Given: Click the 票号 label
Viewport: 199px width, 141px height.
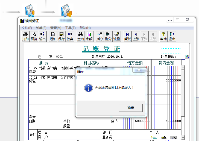Looking at the screenshot, I should 32,116.
